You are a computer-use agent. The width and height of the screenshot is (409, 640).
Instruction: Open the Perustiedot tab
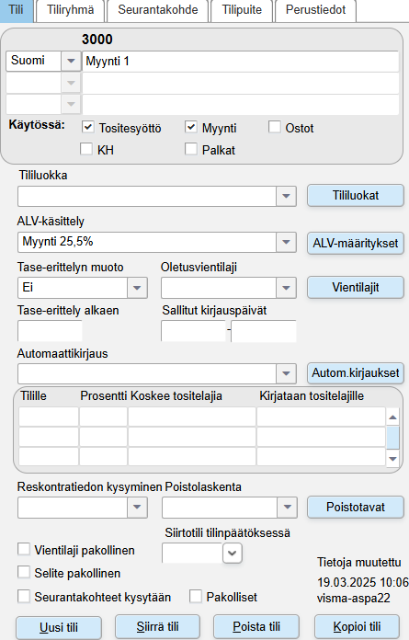315,11
